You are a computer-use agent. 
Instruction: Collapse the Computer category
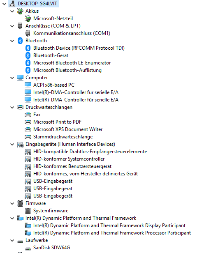pyautogui.click(x=12, y=78)
